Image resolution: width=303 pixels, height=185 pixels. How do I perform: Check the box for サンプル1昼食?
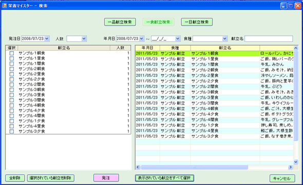coord(12,58)
